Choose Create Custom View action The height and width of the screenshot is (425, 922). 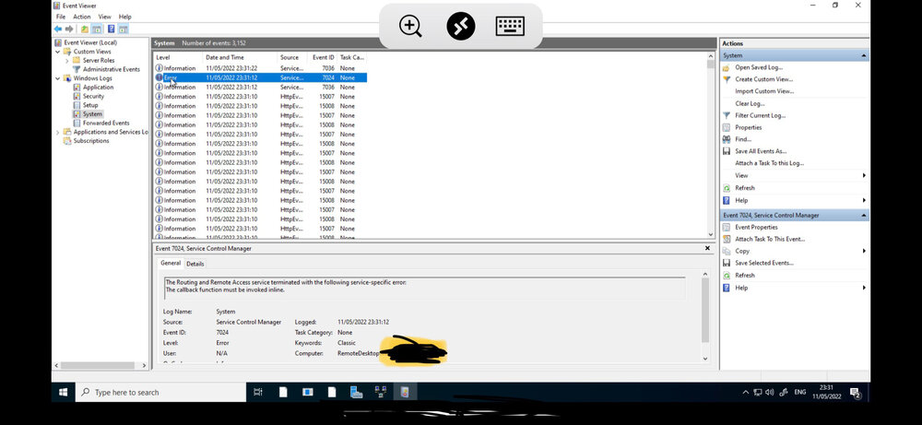[763, 78]
